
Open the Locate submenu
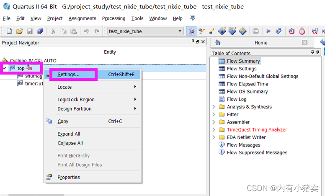(93, 87)
